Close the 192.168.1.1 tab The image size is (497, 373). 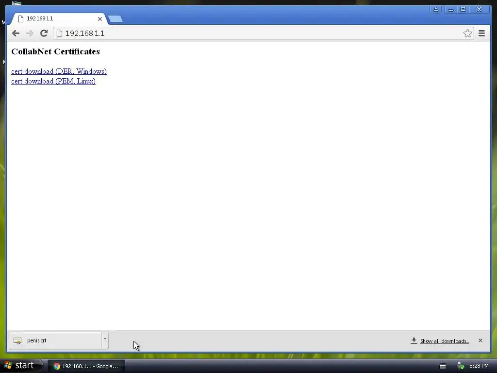coord(100,19)
